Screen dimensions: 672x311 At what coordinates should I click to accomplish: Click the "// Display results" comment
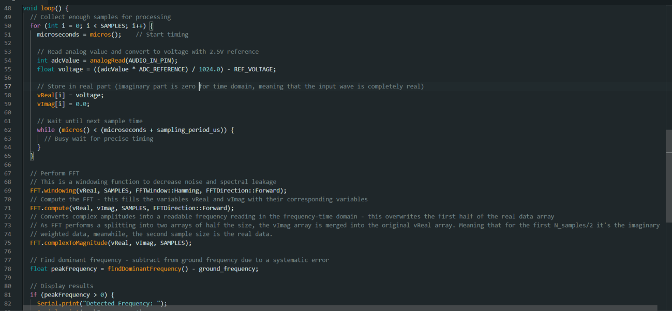coord(62,286)
